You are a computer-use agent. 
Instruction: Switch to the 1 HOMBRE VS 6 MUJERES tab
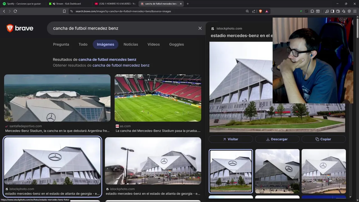coord(115,4)
